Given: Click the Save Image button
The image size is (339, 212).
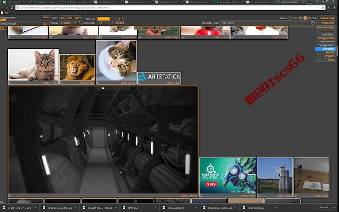Looking at the screenshot, I should 327,18.
